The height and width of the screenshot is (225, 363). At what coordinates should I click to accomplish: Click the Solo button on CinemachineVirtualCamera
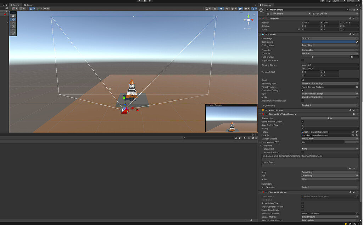click(x=329, y=118)
